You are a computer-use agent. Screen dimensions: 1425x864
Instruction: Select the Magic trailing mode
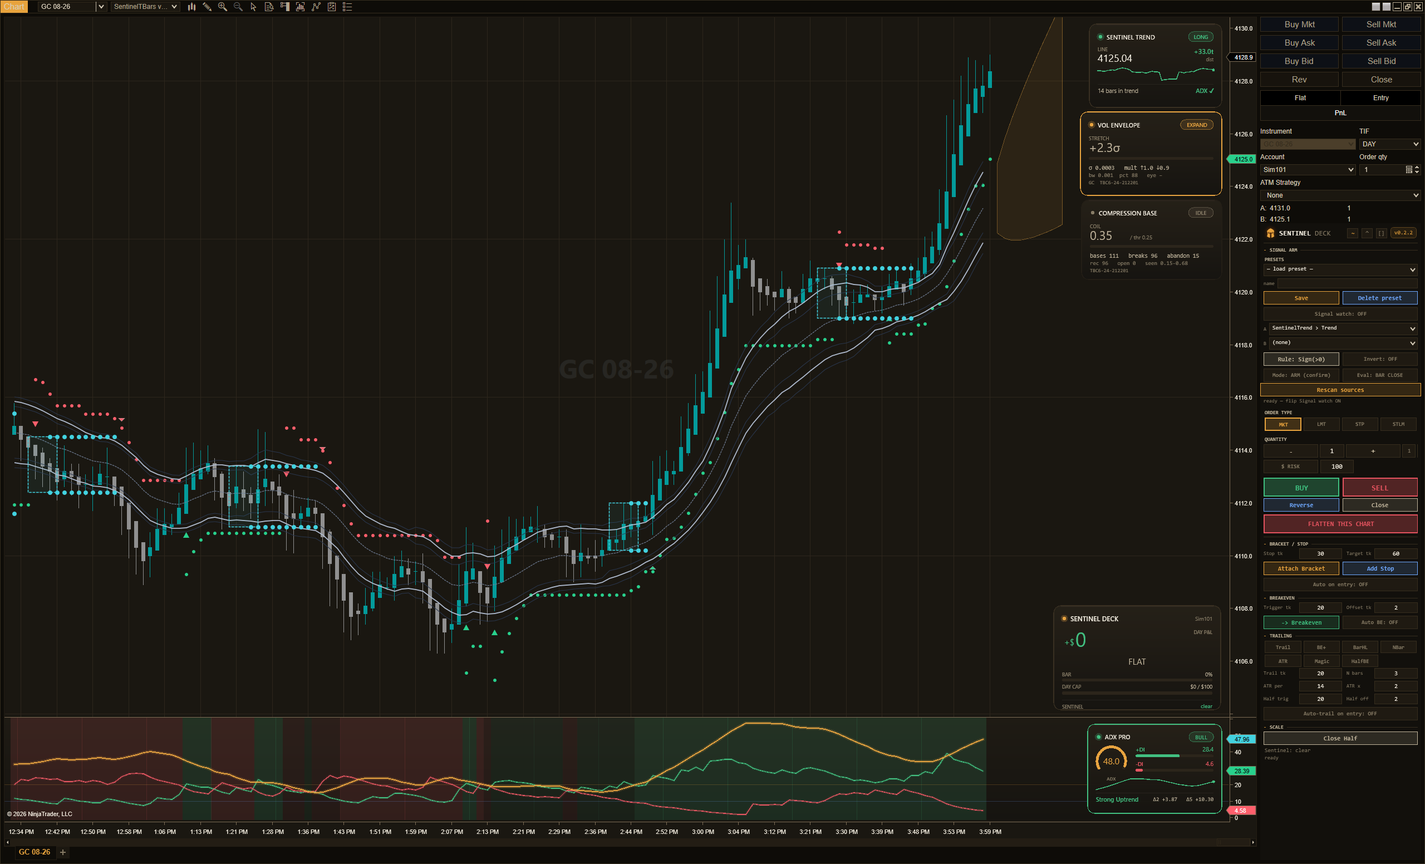[x=1321, y=661]
